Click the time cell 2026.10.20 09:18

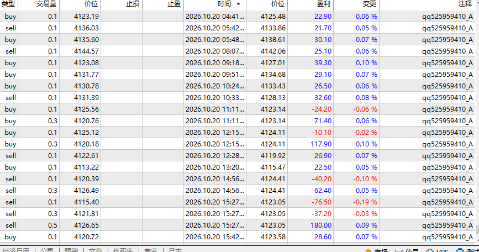(215, 63)
